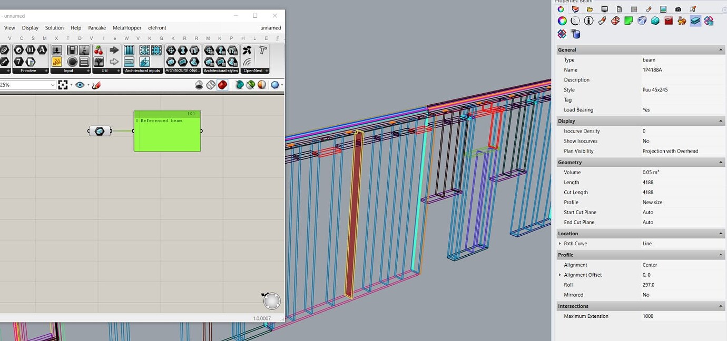Open the MetaHopper menu
Screen dimensions: 727x341
coord(127,27)
